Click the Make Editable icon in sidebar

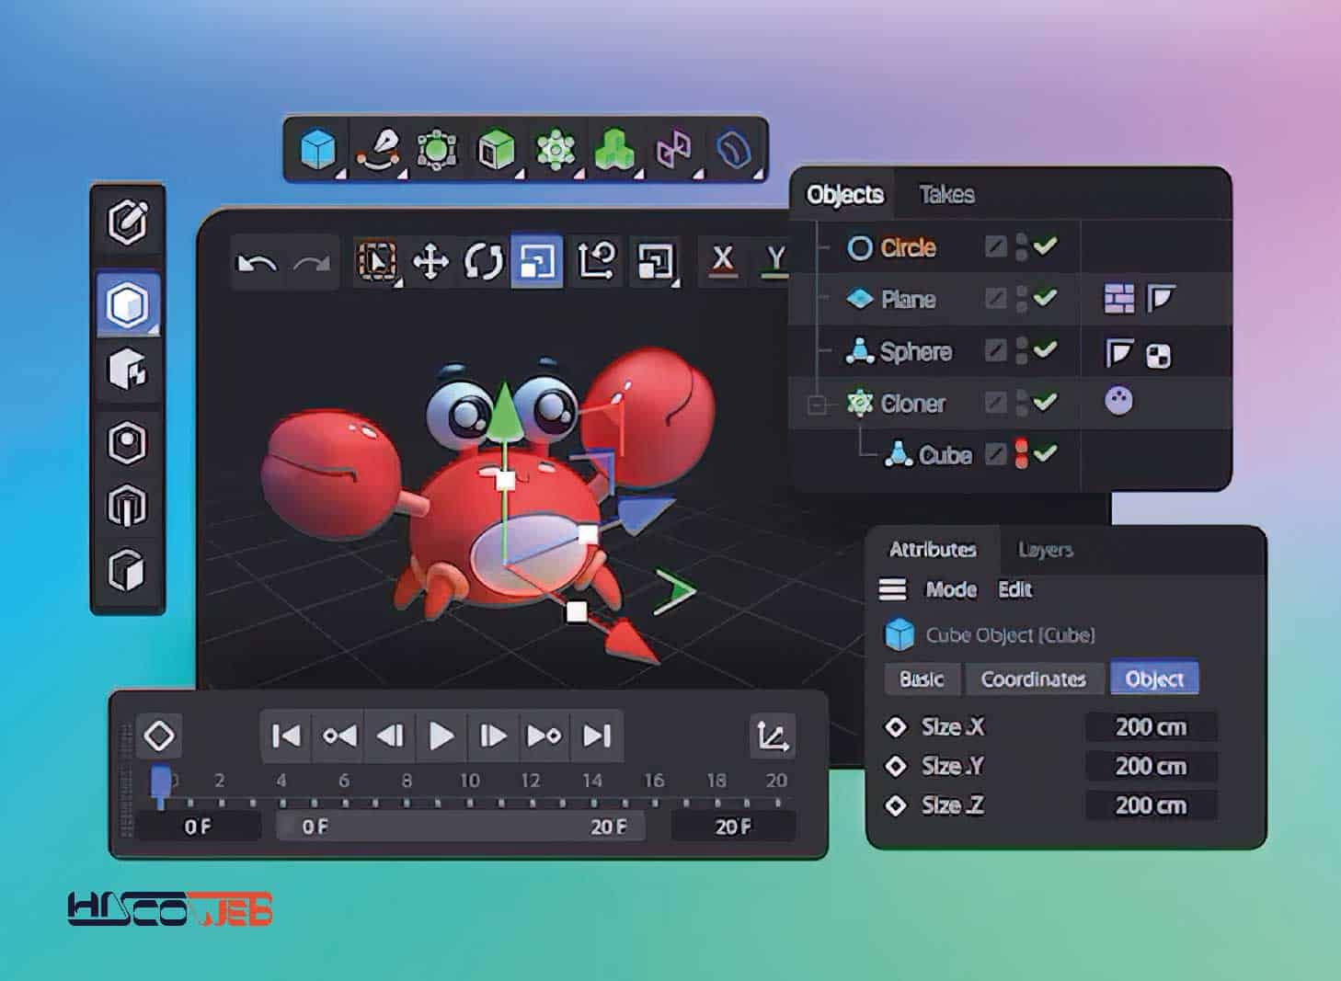[128, 222]
